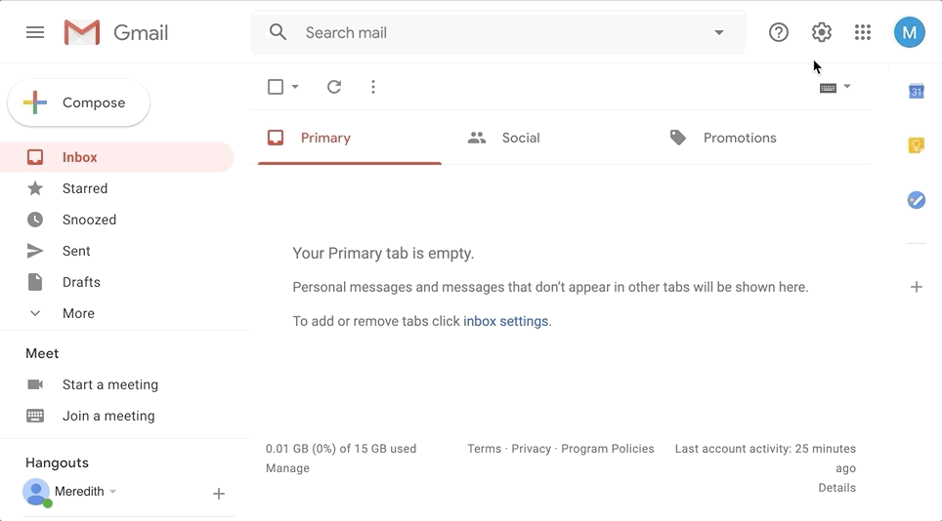Open the Privacy link
The height and width of the screenshot is (521, 942).
pos(531,449)
